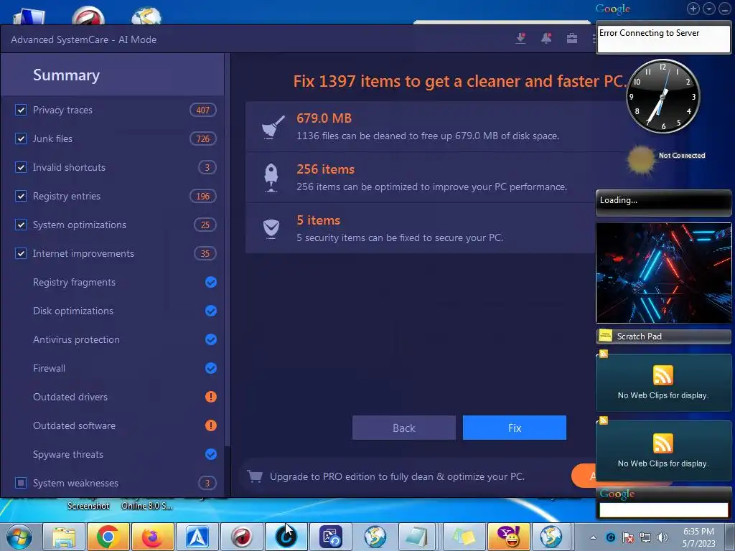The height and width of the screenshot is (551, 735).
Task: Open the Scratch Pad gadget
Action: click(x=664, y=336)
